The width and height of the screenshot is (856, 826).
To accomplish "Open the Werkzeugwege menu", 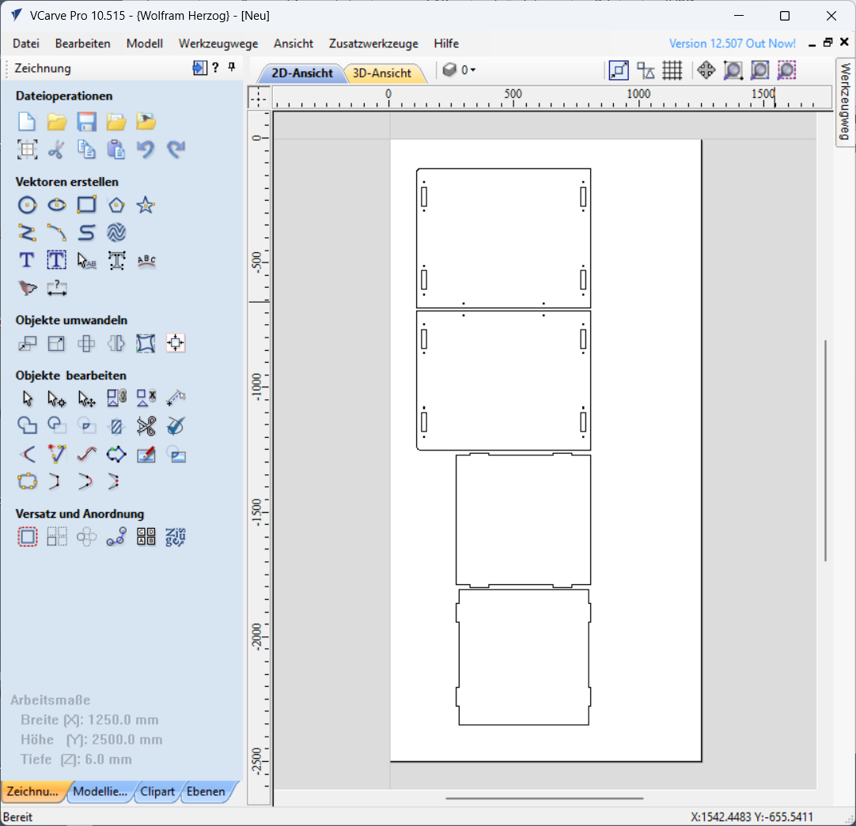I will (218, 43).
